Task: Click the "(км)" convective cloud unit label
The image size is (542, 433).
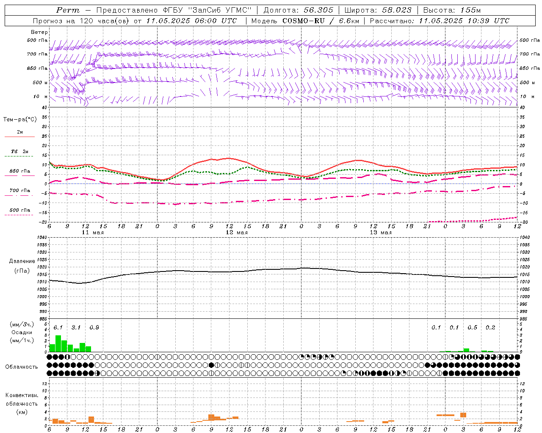Action: (22, 412)
